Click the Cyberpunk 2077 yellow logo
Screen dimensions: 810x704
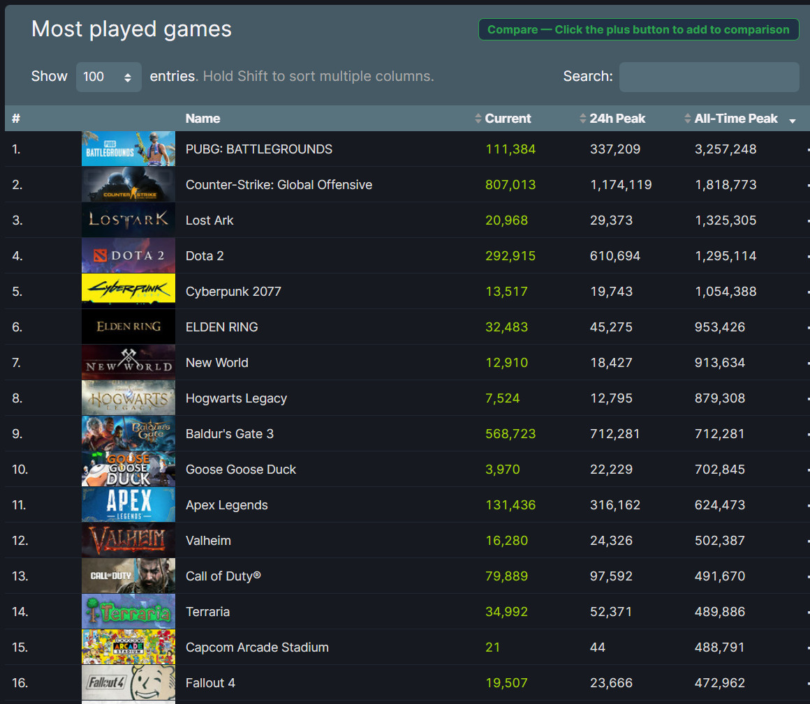pos(128,291)
